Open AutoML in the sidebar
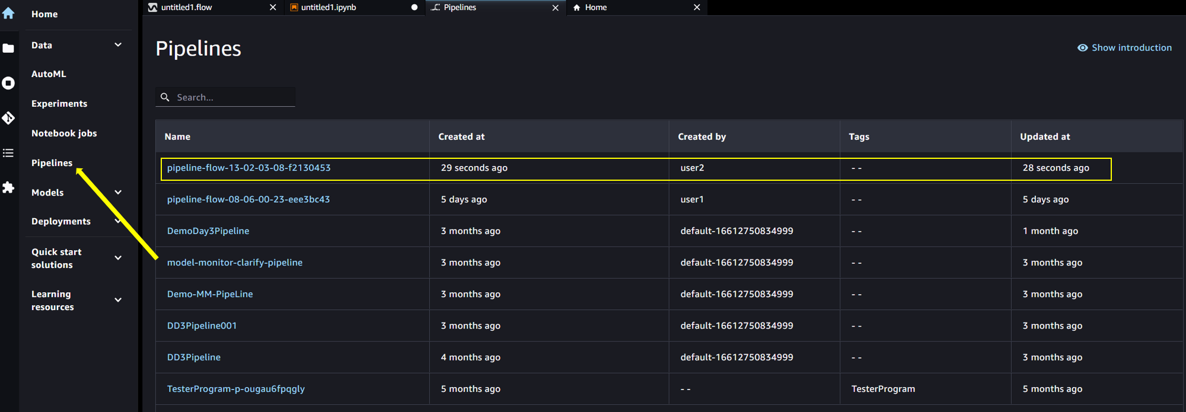Image resolution: width=1186 pixels, height=412 pixels. (49, 74)
